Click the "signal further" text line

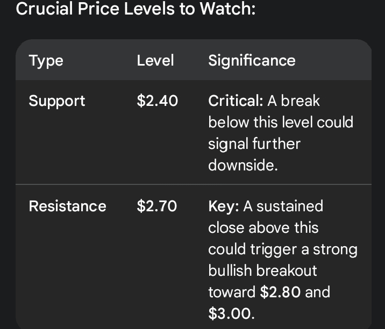pos(254,144)
